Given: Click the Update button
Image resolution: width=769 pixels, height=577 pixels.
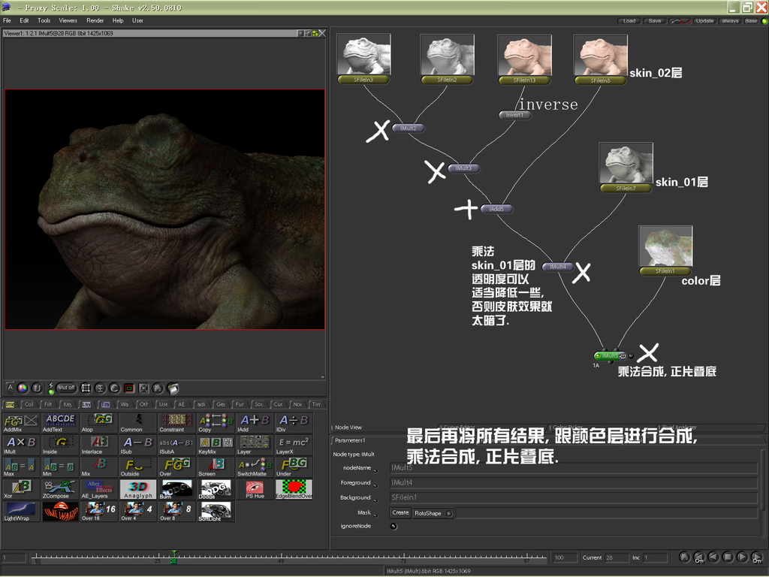Looking at the screenshot, I should [x=704, y=21].
